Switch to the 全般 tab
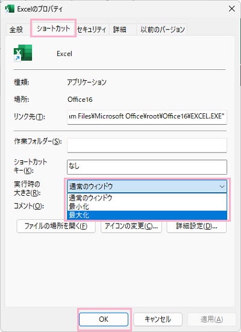 click(16, 29)
